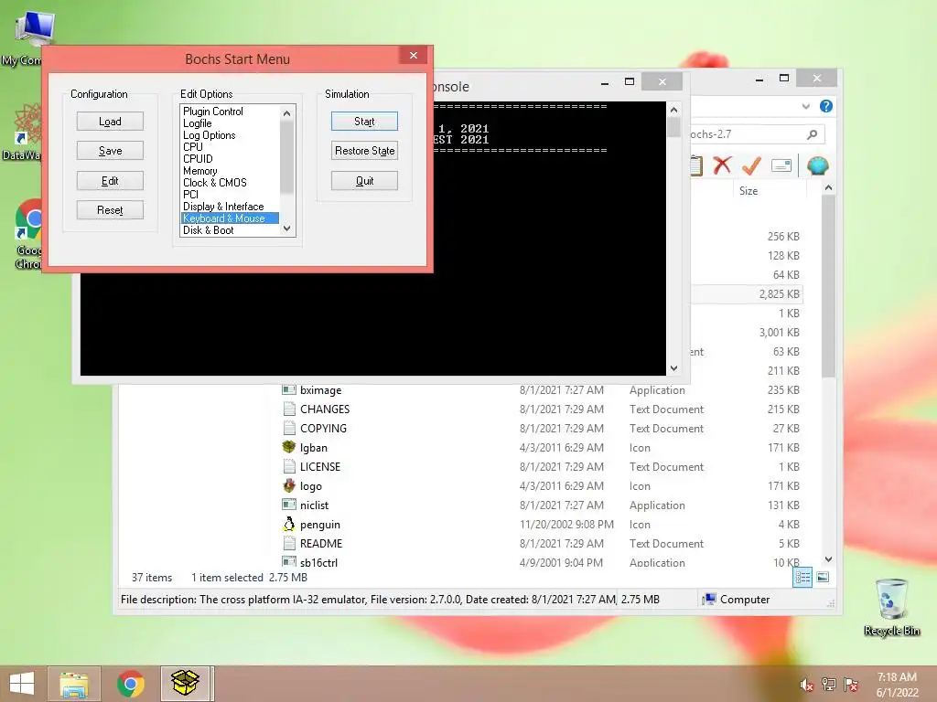Click console window scroll up arrow

674,110
